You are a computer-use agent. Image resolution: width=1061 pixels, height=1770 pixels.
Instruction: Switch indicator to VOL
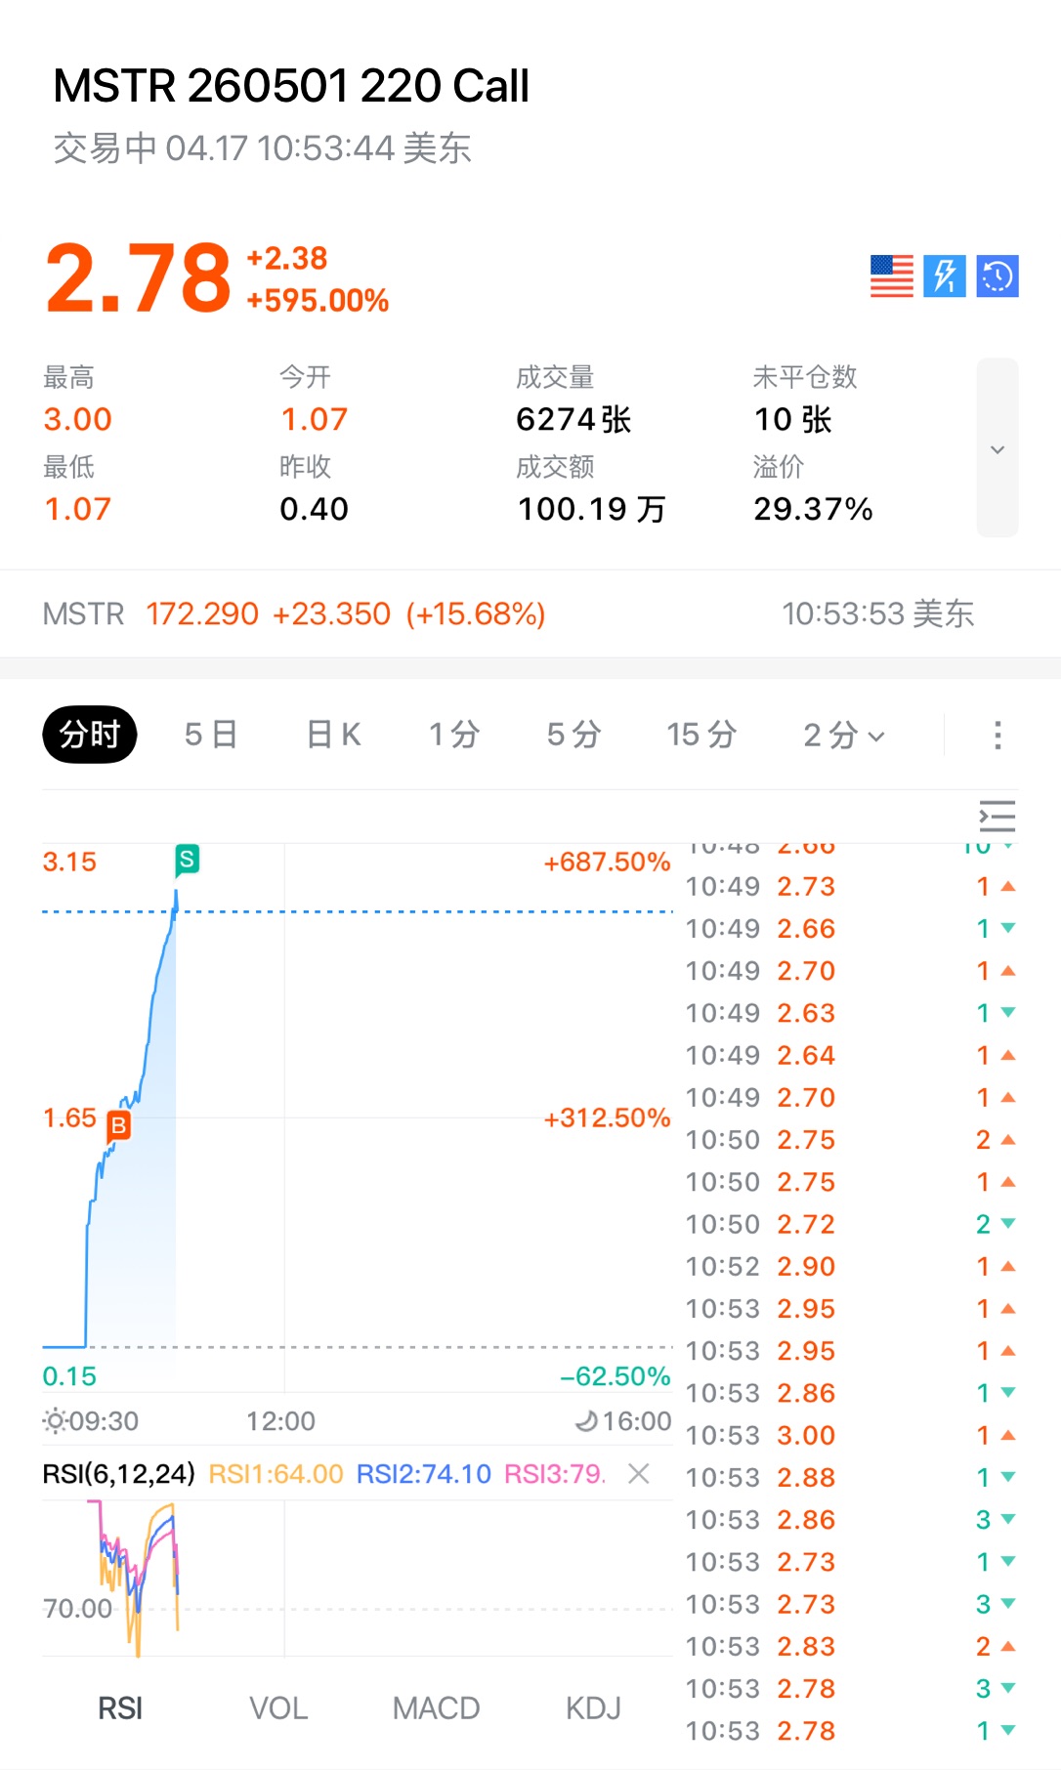(x=278, y=1707)
